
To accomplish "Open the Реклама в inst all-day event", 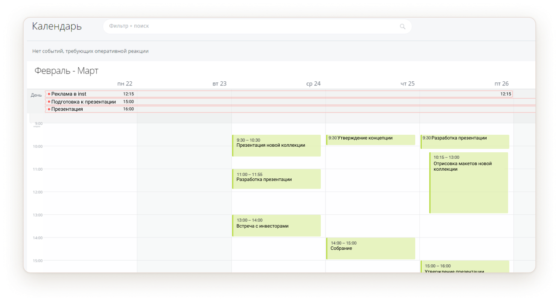I will point(279,94).
